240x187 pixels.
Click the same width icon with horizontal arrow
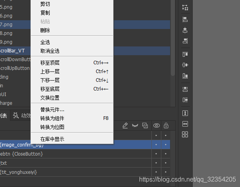click(185, 124)
